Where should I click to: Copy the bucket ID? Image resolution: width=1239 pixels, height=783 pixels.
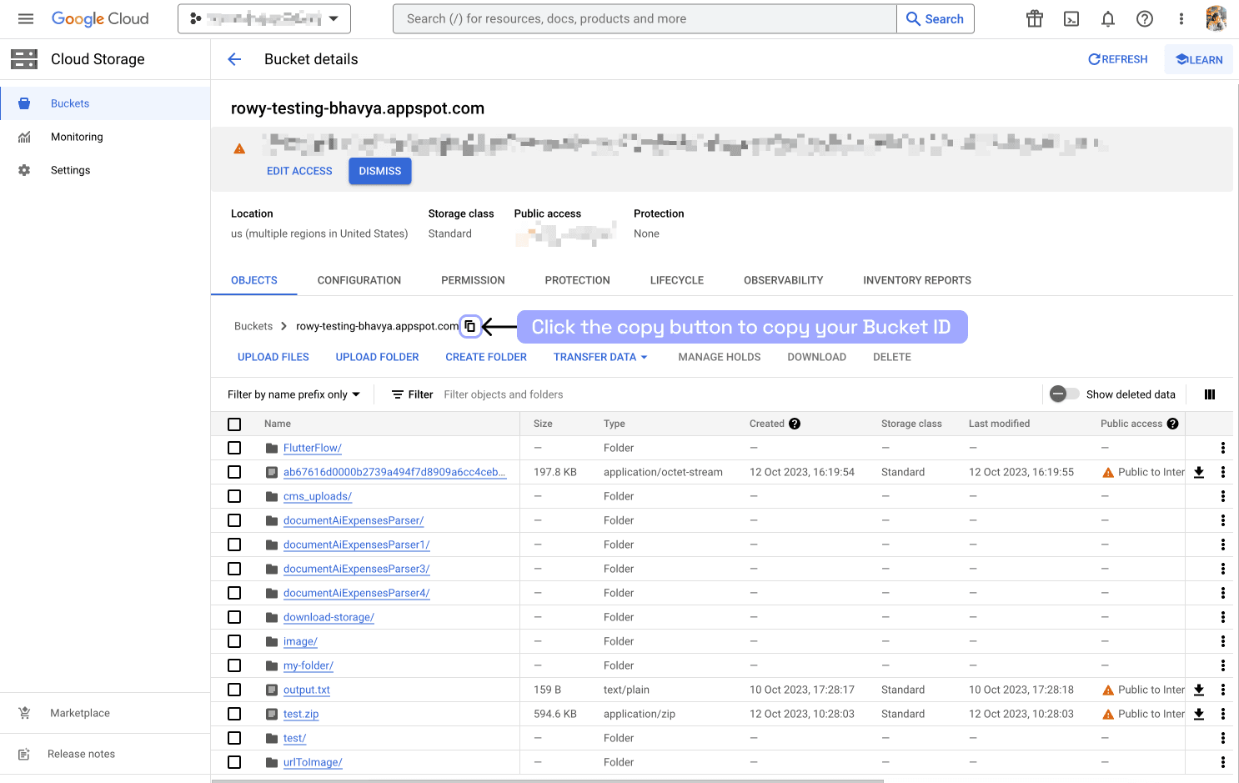pos(470,326)
